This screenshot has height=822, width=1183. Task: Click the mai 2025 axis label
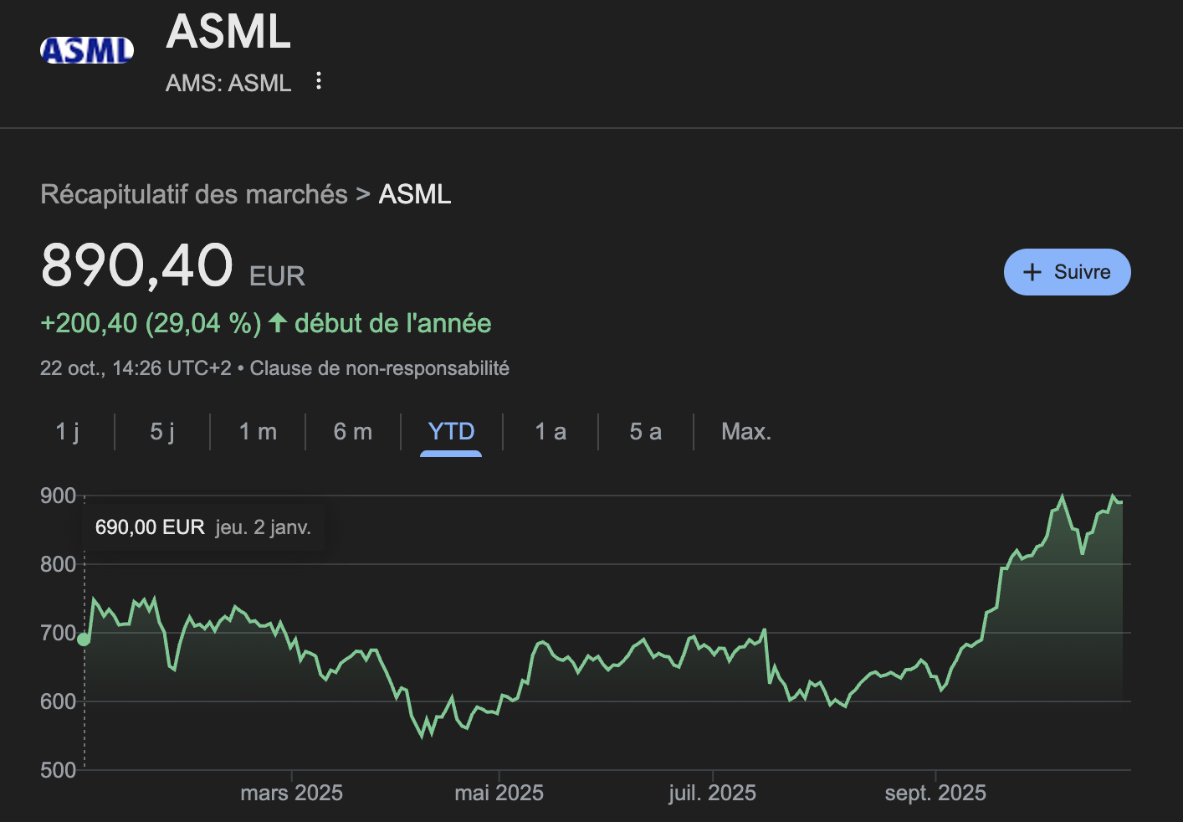499,793
